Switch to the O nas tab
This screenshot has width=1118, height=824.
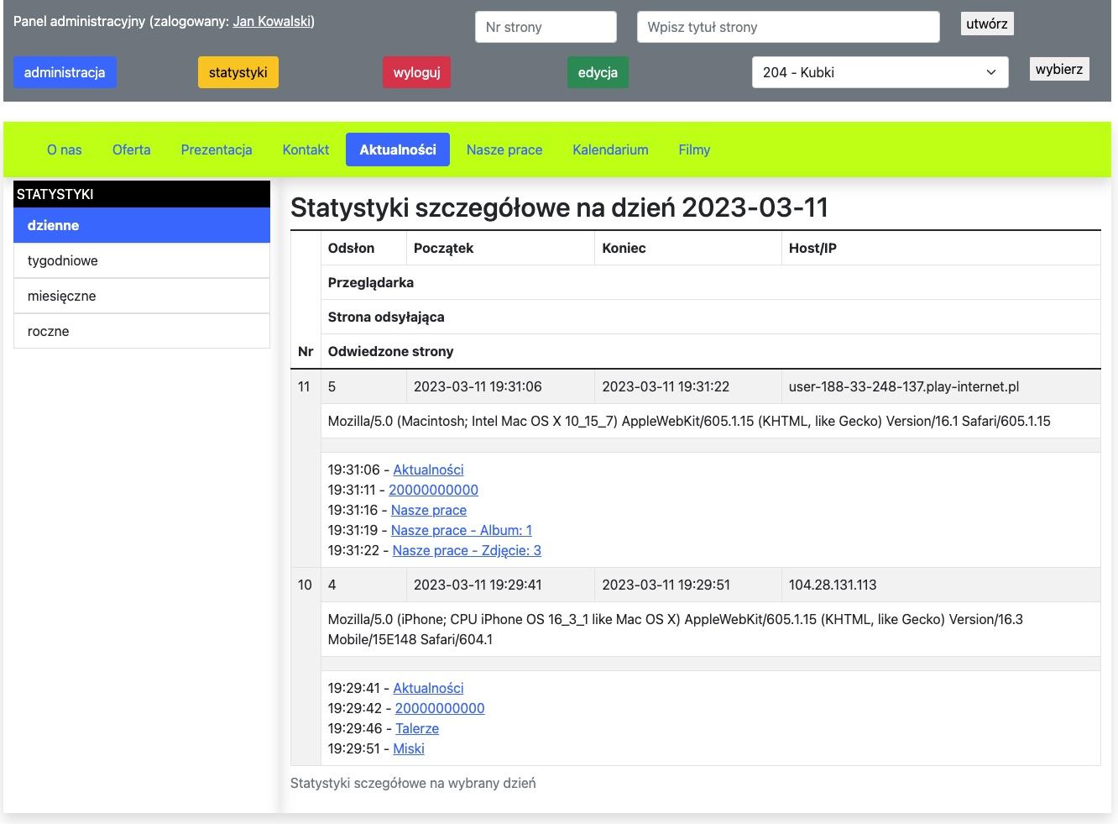pos(65,150)
